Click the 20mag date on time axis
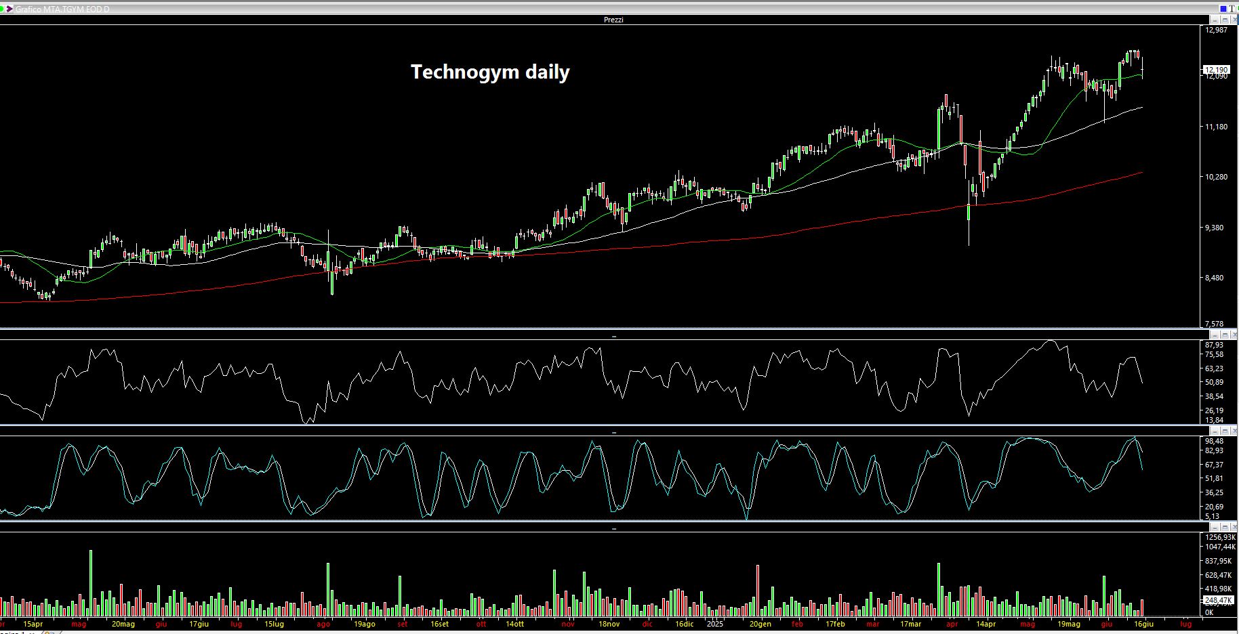 (123, 625)
